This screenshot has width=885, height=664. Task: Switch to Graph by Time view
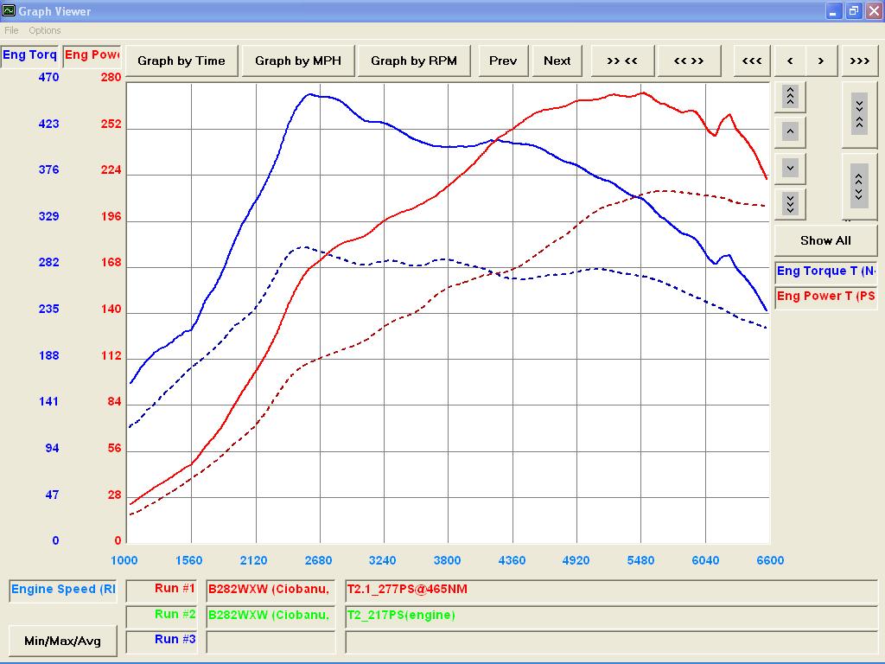[x=181, y=61]
